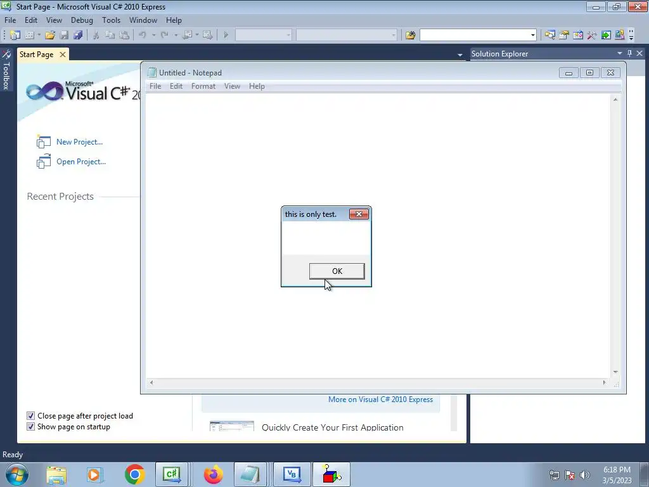Open the Properties Window toolbar icon
The height and width of the screenshot is (487, 649).
click(563, 36)
